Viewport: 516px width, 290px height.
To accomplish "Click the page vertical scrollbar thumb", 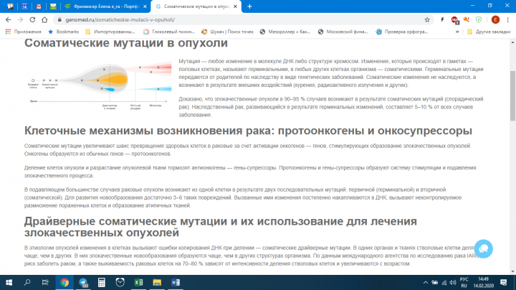I will pos(512,95).
